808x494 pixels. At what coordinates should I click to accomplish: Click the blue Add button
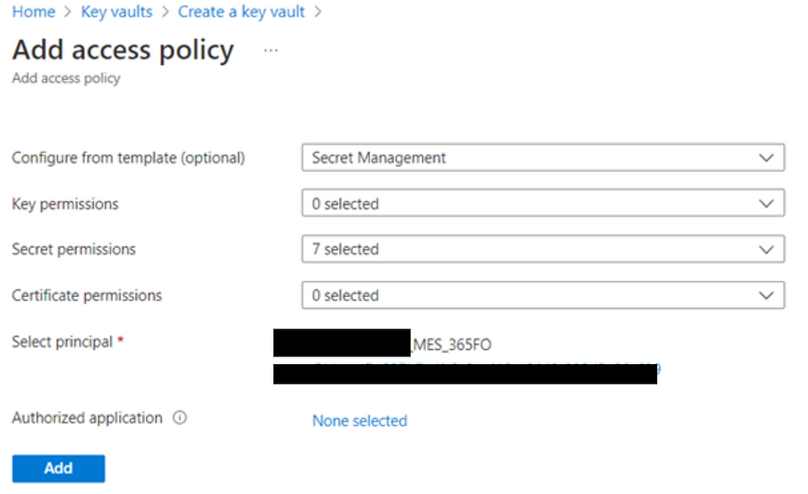(x=59, y=468)
